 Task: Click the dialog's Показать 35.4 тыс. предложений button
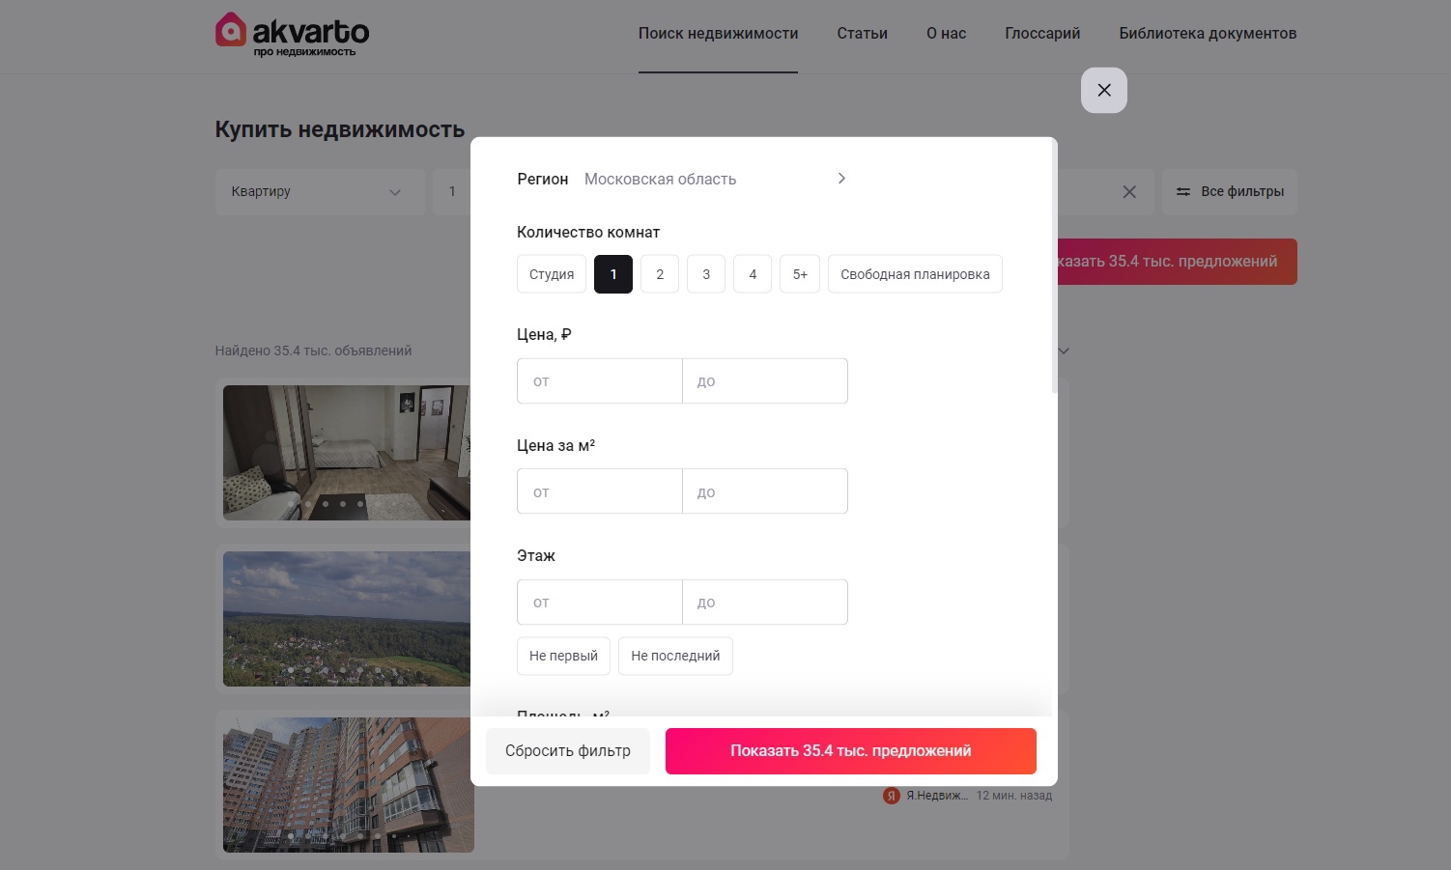coord(851,751)
